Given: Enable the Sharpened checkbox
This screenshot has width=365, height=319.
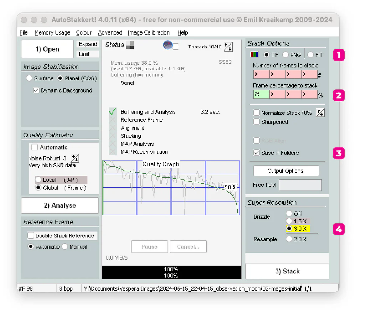Looking at the screenshot, I should click(x=257, y=122).
